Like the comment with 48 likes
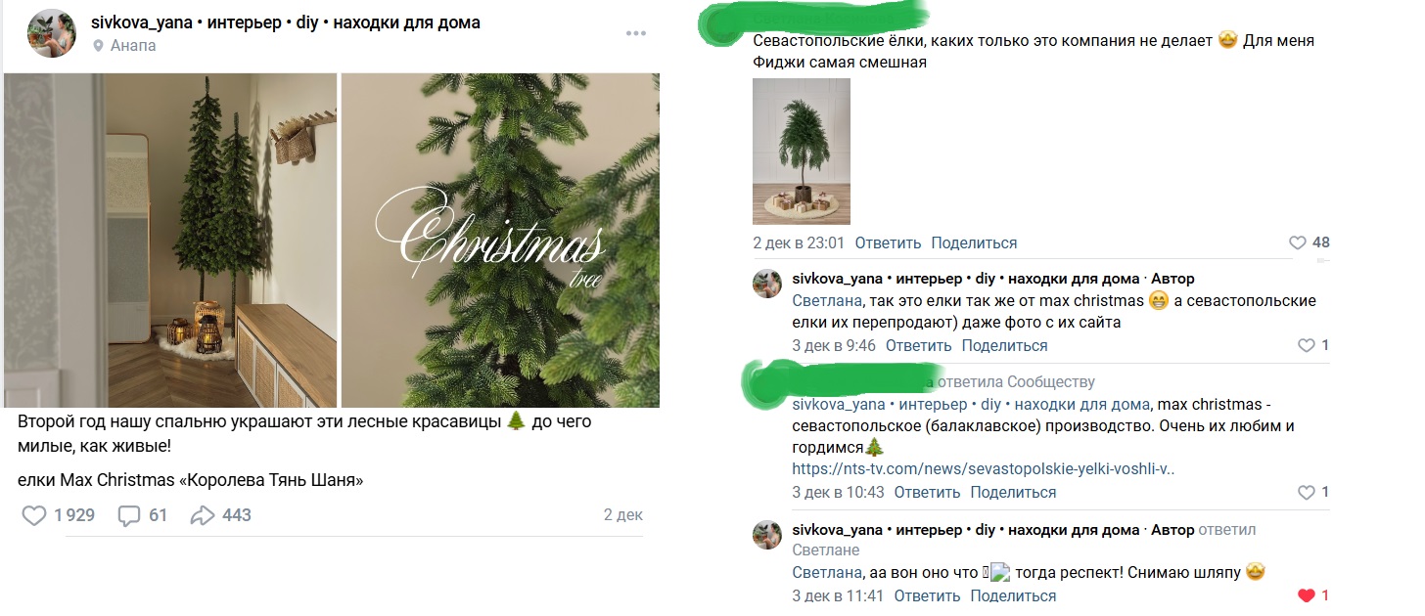The width and height of the screenshot is (1425, 616). [x=1298, y=243]
